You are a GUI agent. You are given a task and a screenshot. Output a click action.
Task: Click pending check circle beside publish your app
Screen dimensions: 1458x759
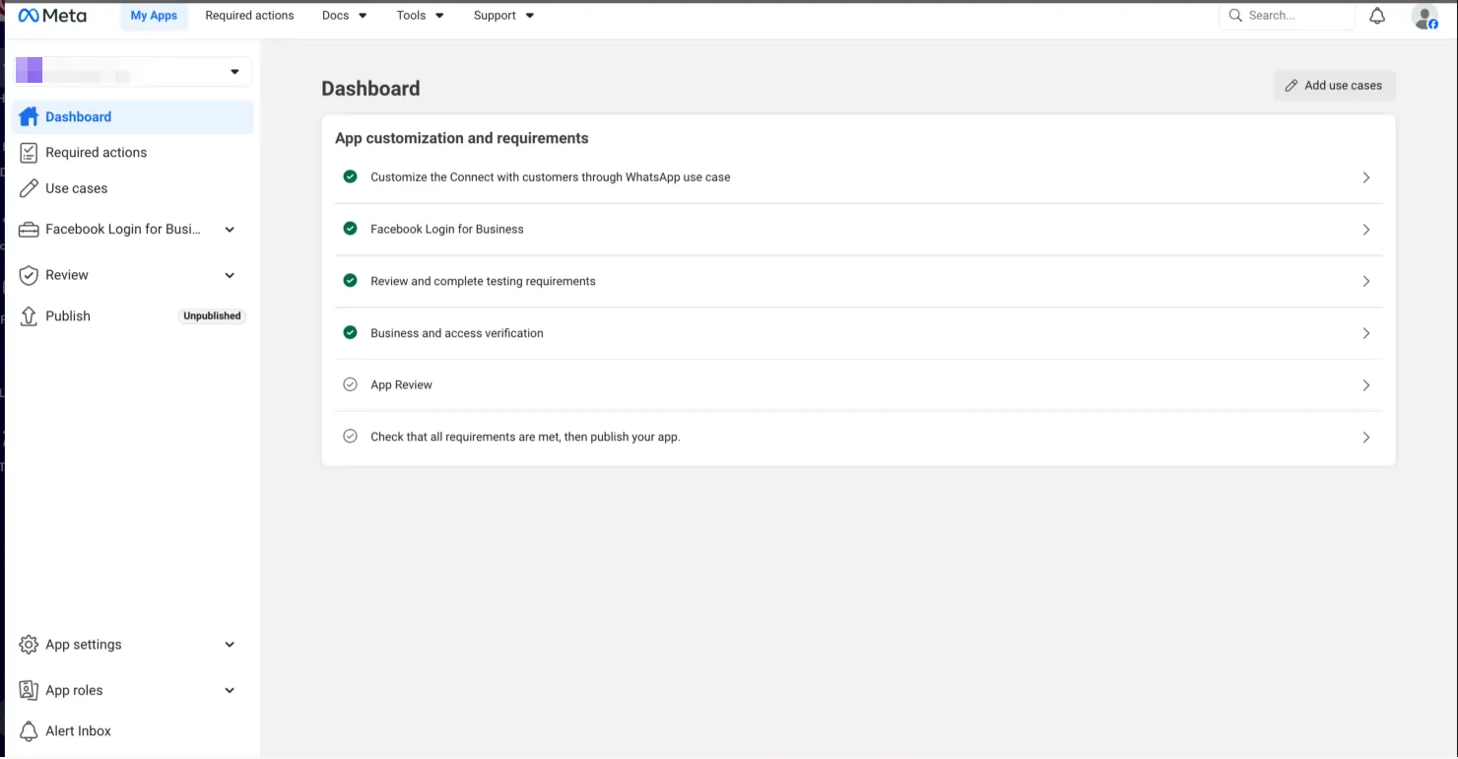tap(350, 437)
